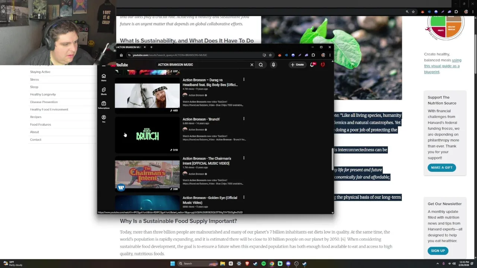
Task: Clear the YouTube search box text
Action: [x=252, y=65]
